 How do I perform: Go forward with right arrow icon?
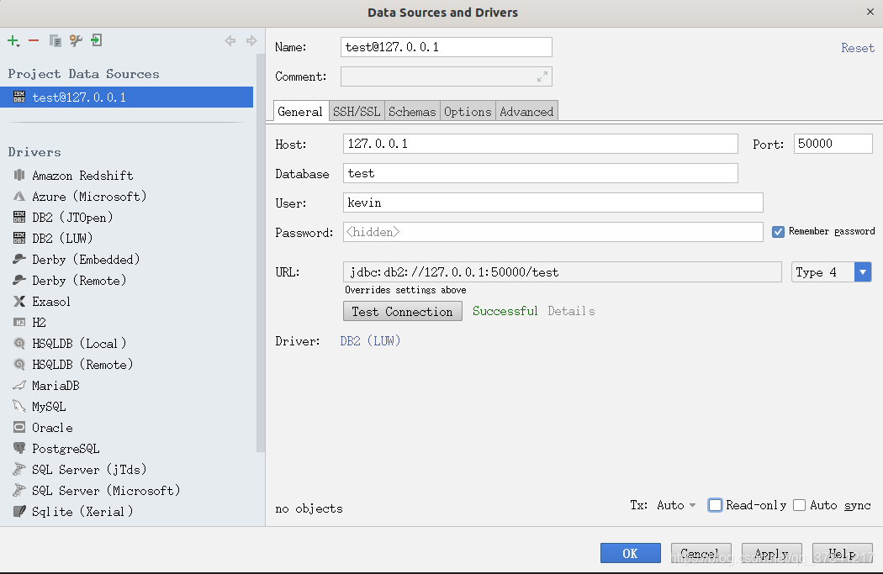[251, 40]
